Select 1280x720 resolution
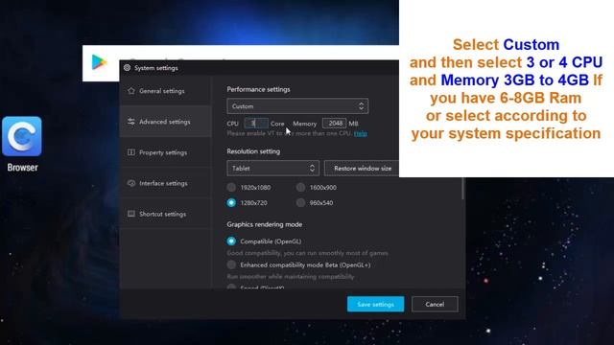Screen dimensions: 614x345 coord(231,202)
